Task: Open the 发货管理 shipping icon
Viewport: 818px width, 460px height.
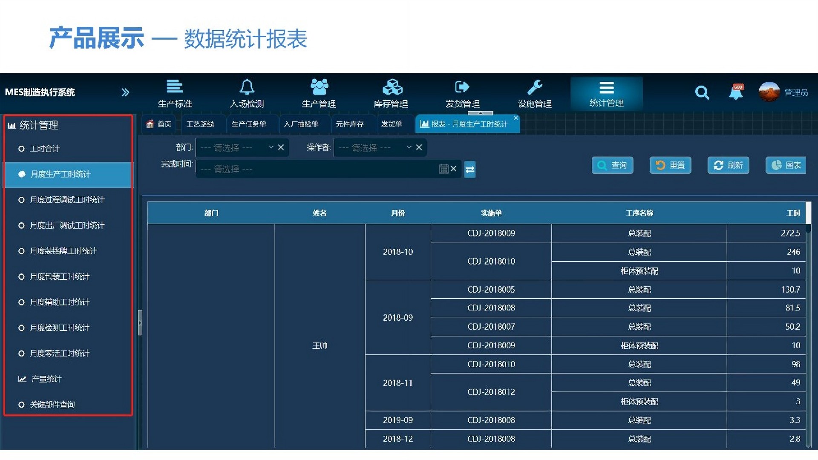Action: click(x=462, y=87)
